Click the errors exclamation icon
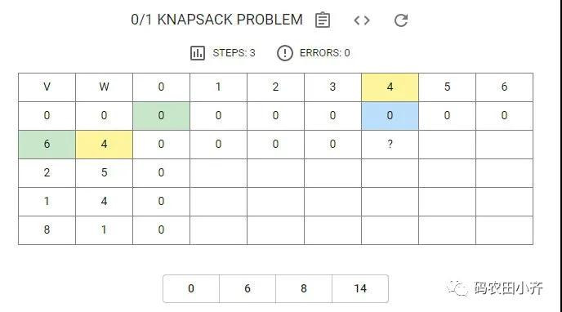This screenshot has width=562, height=312. 285,53
